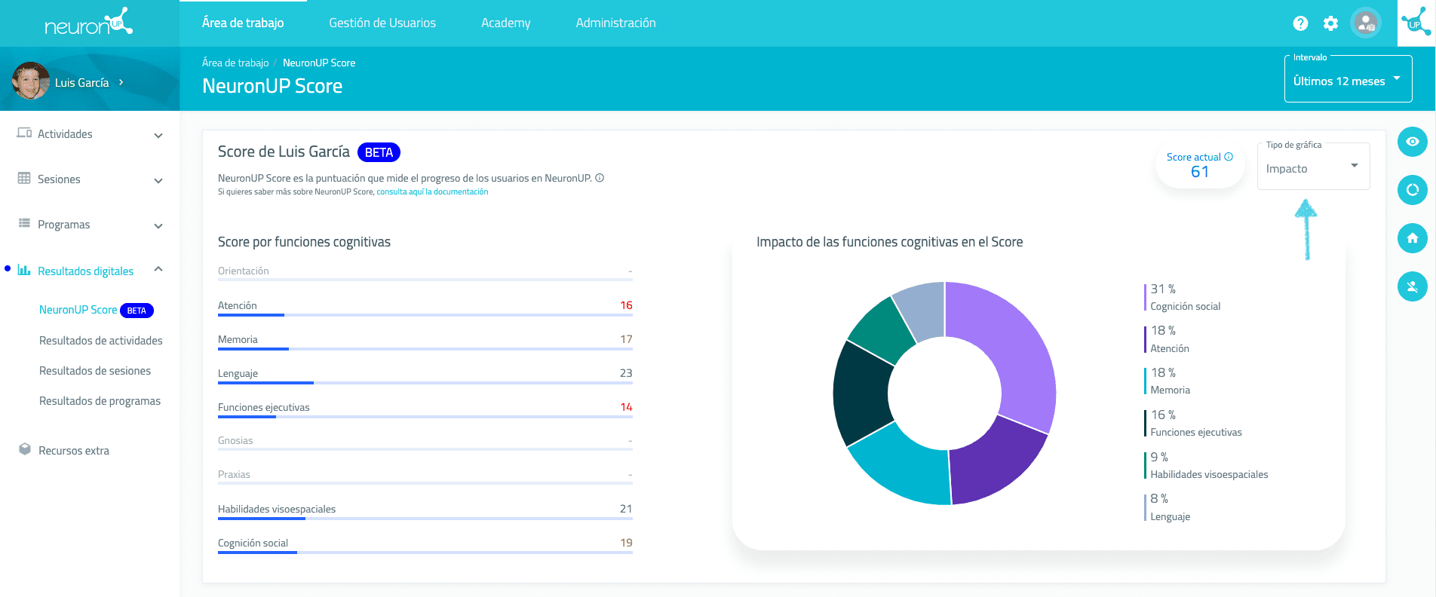
Task: Open the 'consulta aquí la documentación' link
Action: (x=432, y=192)
